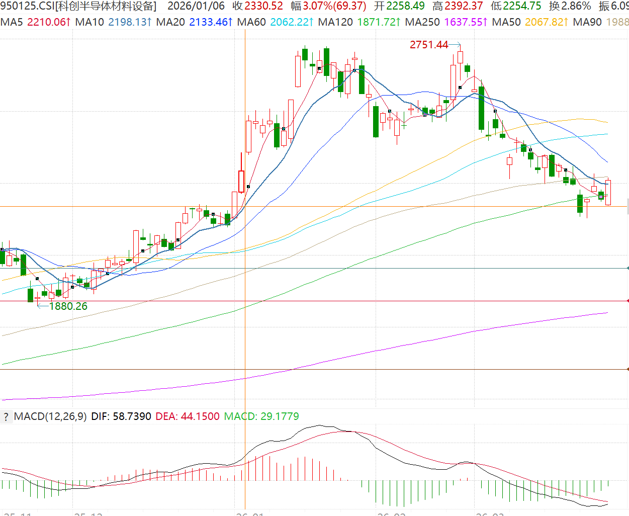Click the MA120 indicator value

pos(379,22)
